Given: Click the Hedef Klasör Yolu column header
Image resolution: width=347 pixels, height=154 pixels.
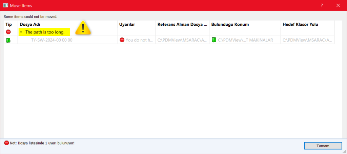Looking at the screenshot, I should coord(300,25).
